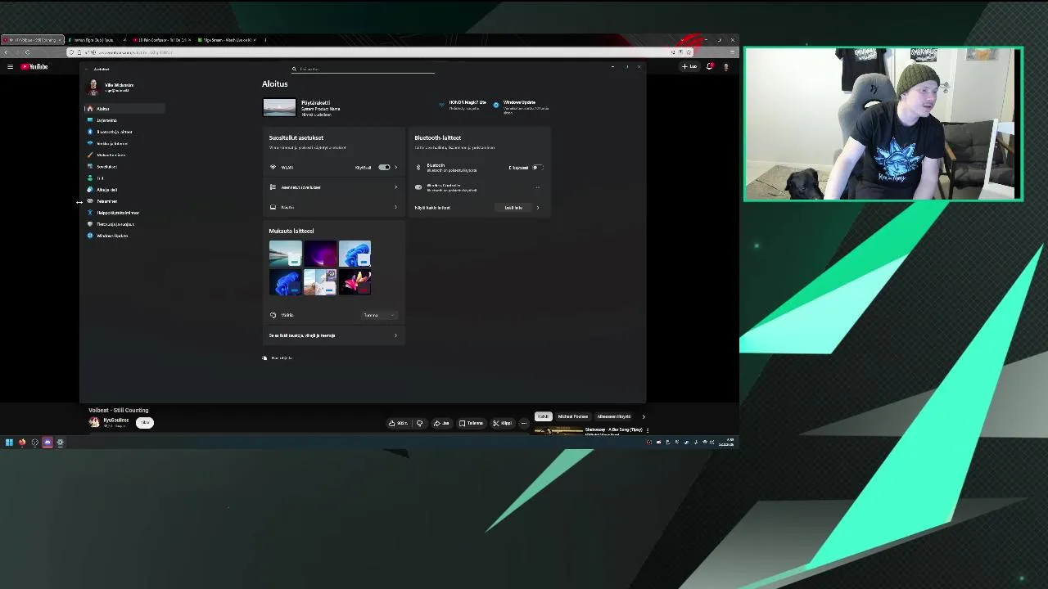The width and height of the screenshot is (1048, 589).
Task: Open the YouTube hamburger menu icon
Action: point(10,66)
